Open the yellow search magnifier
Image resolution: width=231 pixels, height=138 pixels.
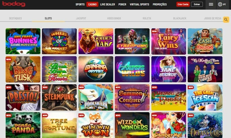(x=226, y=20)
